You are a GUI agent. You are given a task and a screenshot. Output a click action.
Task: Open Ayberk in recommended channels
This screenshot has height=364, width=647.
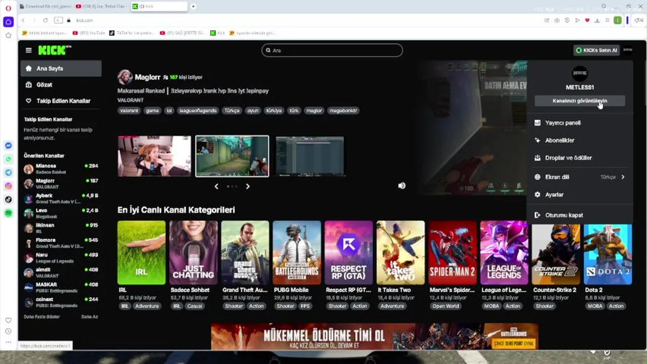61,198
